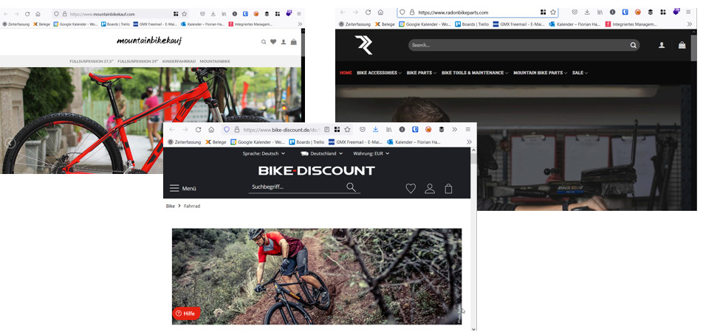Viewport: 703px width, 331px height.
Task: Click search magnifier on Bike-Discount site
Action: pyautogui.click(x=351, y=187)
